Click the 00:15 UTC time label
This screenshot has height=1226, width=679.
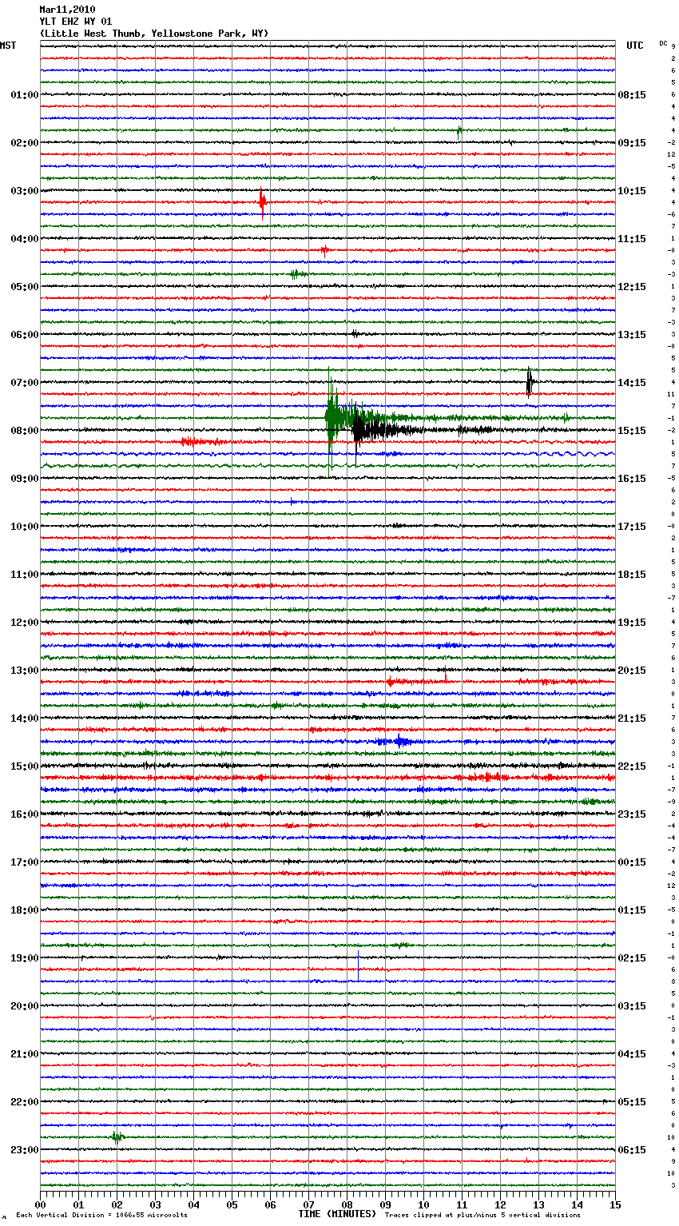[632, 862]
